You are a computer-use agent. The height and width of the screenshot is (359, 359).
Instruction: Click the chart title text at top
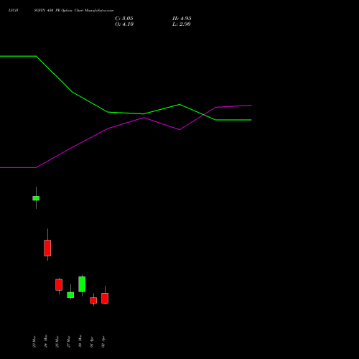pos(61,10)
